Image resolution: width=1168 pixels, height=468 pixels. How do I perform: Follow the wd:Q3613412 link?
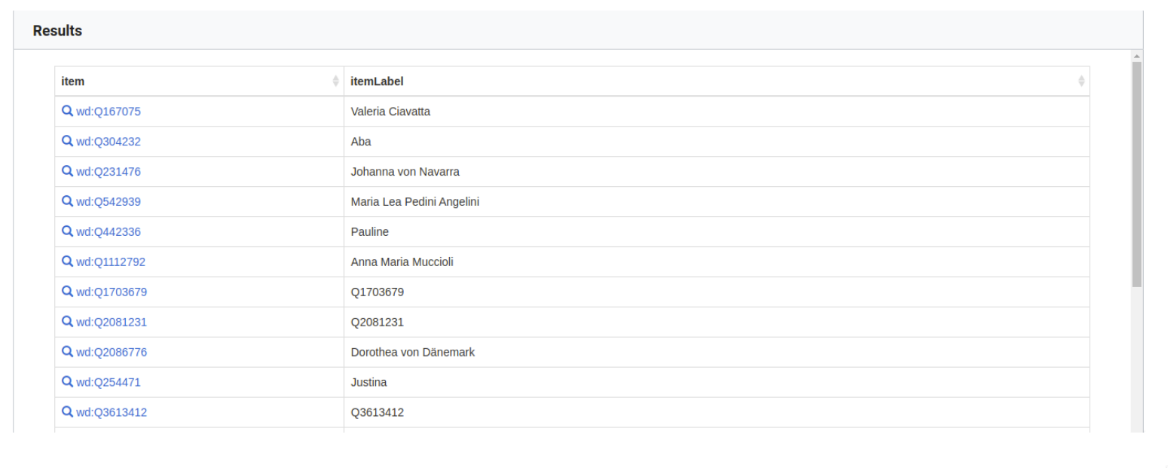[x=111, y=413]
